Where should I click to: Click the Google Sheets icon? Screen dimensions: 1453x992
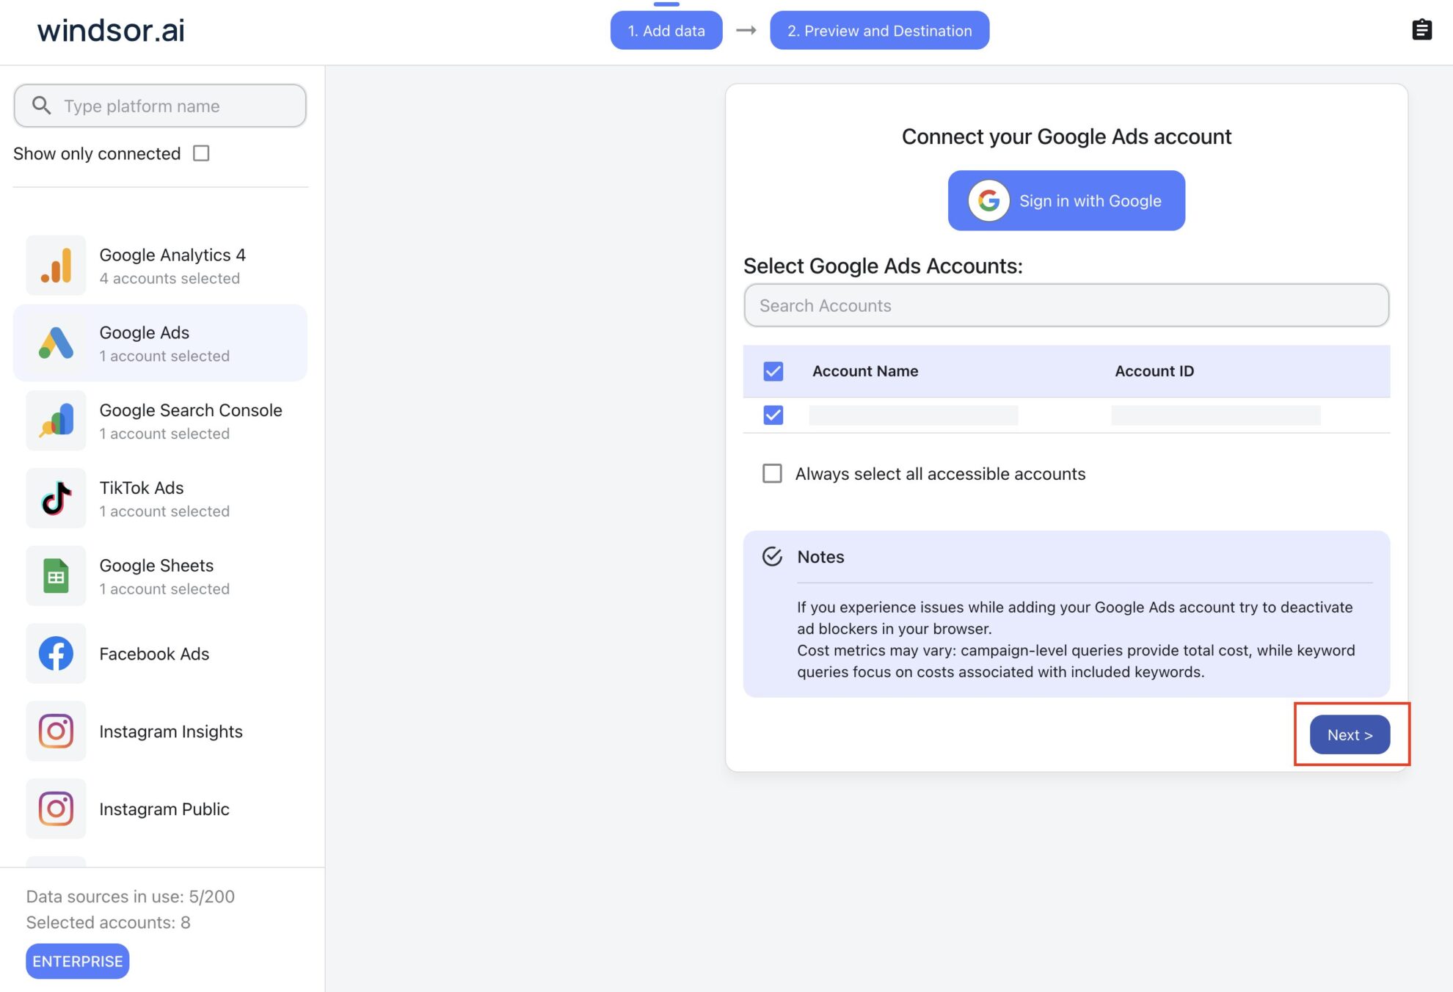pos(56,576)
